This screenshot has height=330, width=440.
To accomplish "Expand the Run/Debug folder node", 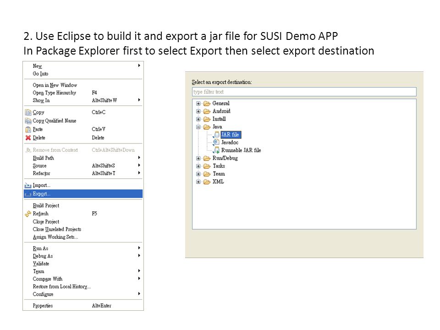I will coord(198,158).
